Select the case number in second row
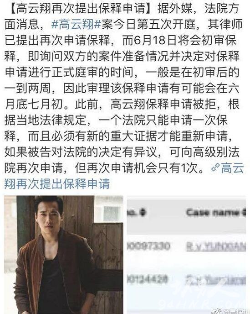 click(147, 280)
